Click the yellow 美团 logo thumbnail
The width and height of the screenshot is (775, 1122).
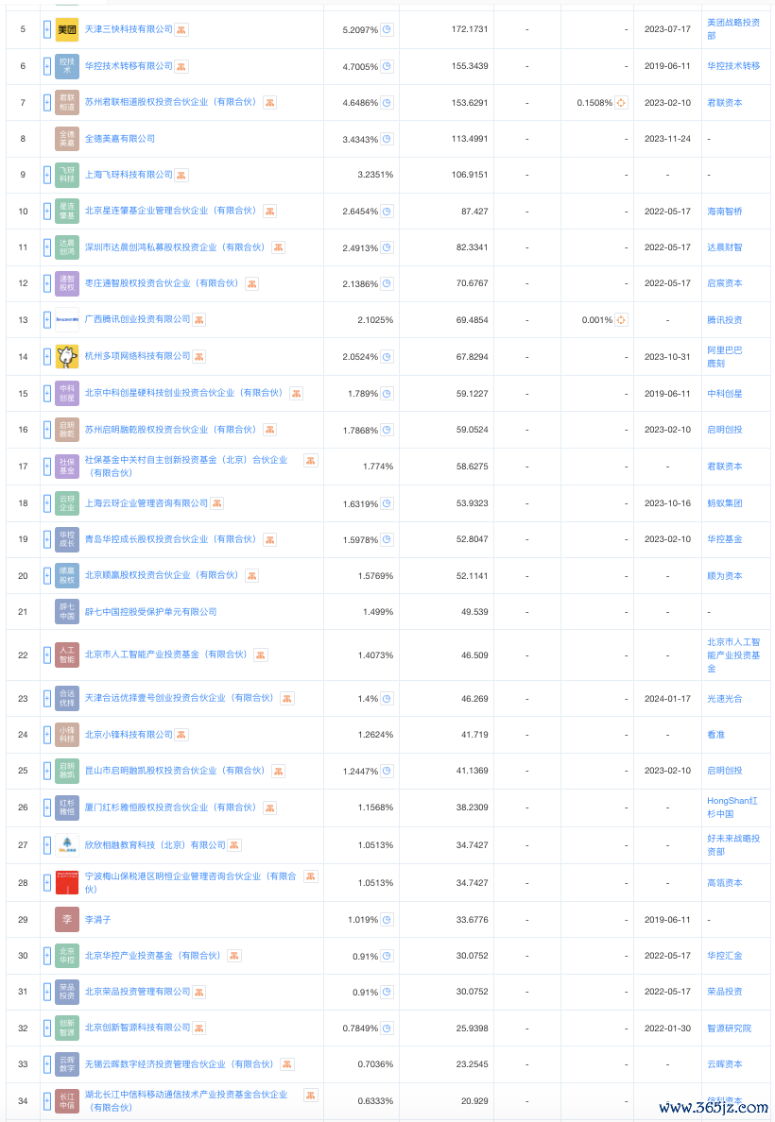66,29
